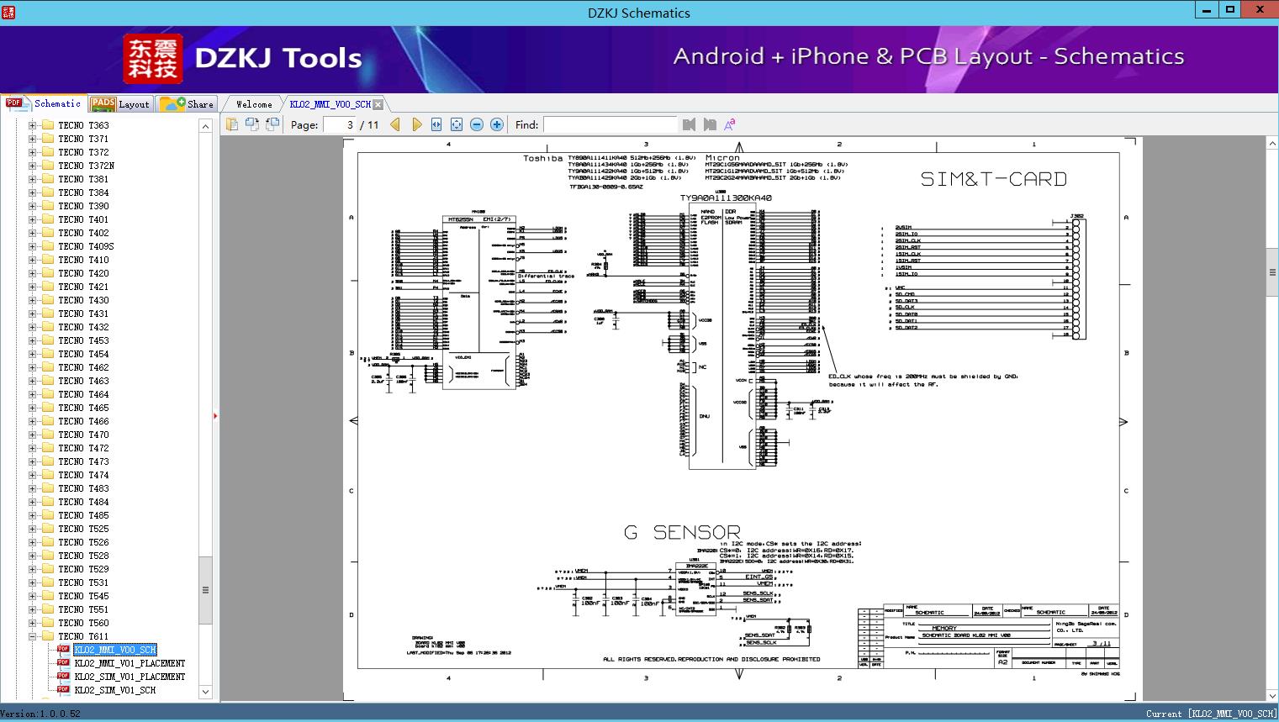
Task: Expand the TECNO T430 folder
Action: tap(33, 300)
